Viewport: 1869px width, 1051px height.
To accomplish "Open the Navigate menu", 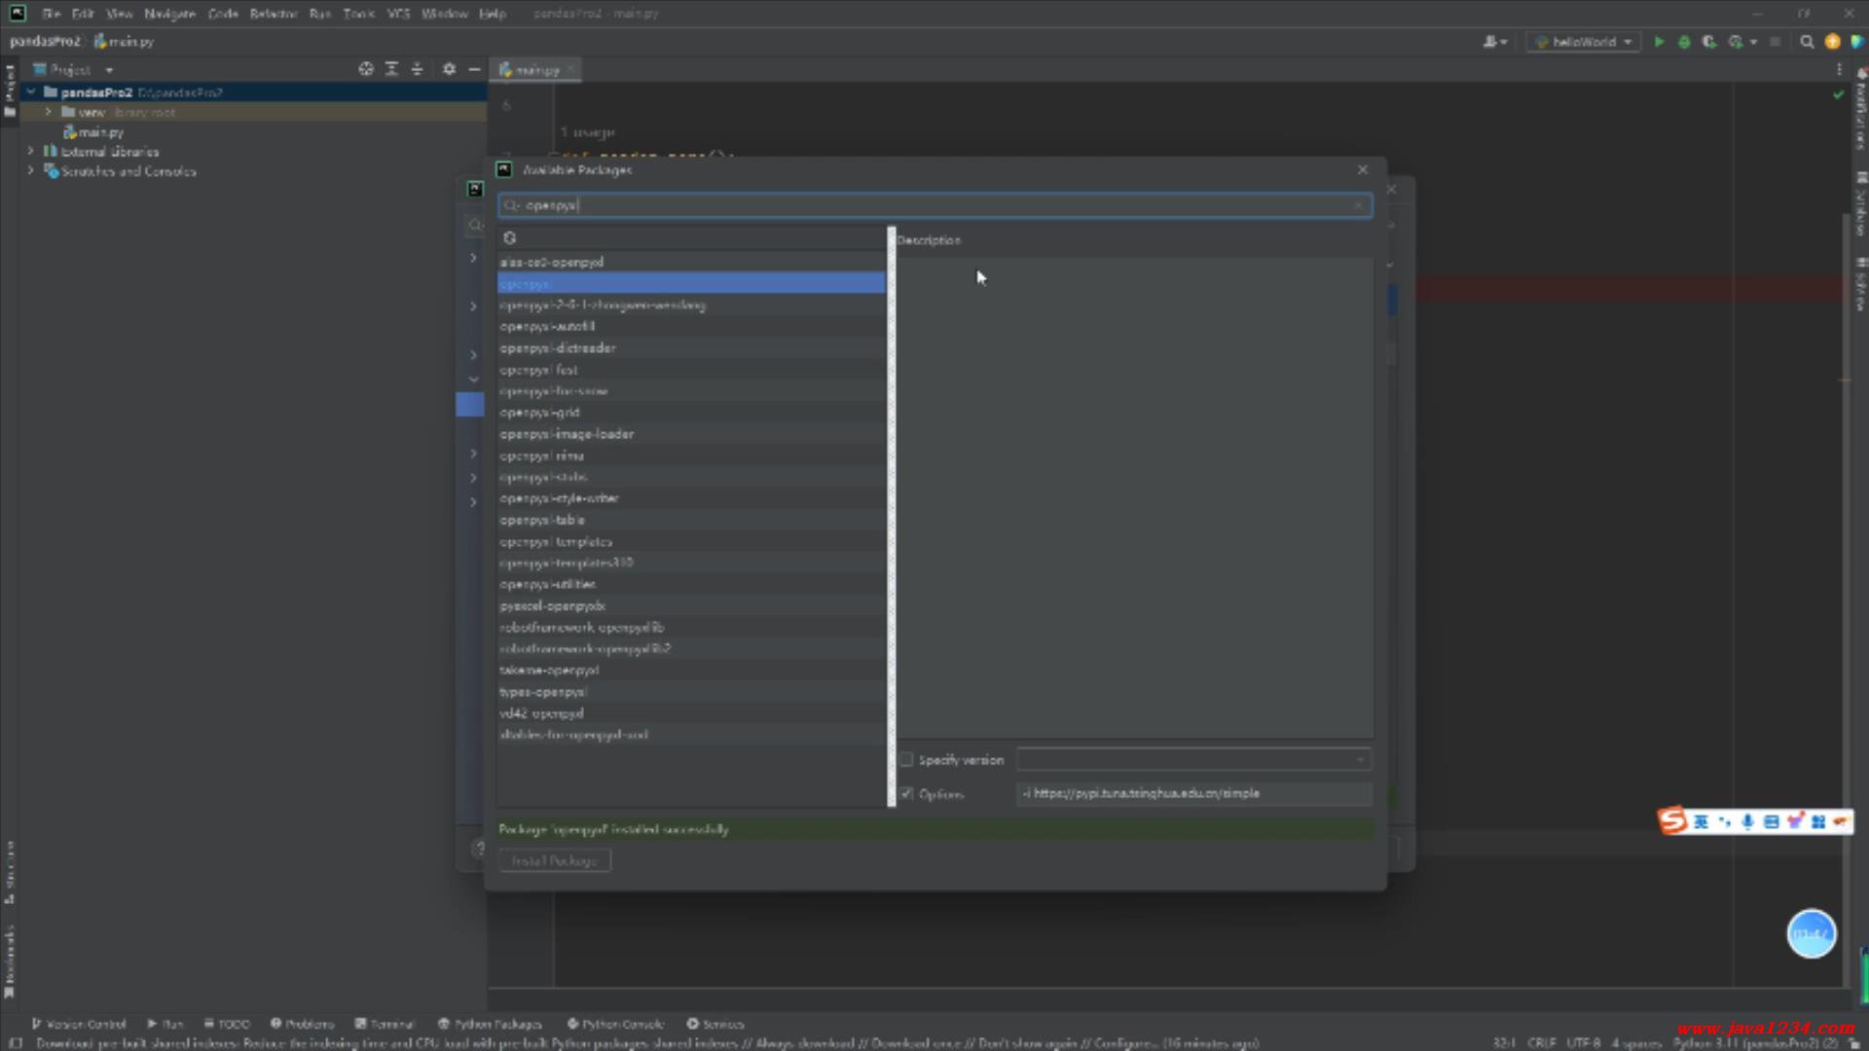I will pos(169,14).
